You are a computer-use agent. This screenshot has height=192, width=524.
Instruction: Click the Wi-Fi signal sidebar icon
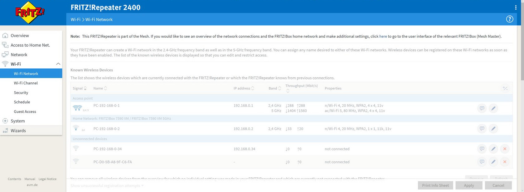[5, 64]
